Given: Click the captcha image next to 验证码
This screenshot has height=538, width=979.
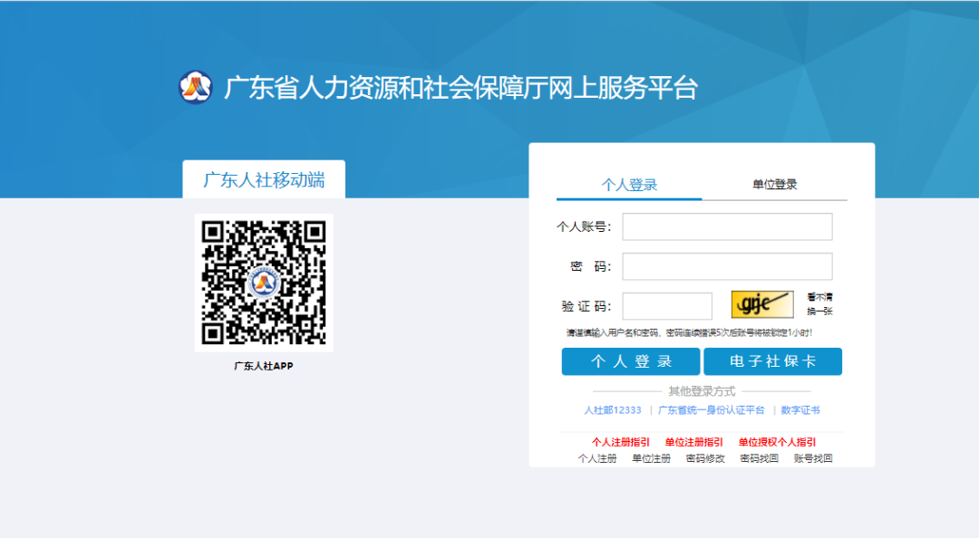Looking at the screenshot, I should pyautogui.click(x=762, y=304).
